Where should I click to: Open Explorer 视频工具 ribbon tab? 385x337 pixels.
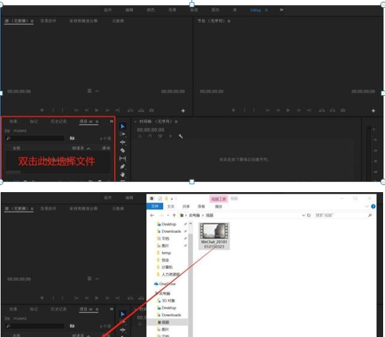pyautogui.click(x=219, y=199)
